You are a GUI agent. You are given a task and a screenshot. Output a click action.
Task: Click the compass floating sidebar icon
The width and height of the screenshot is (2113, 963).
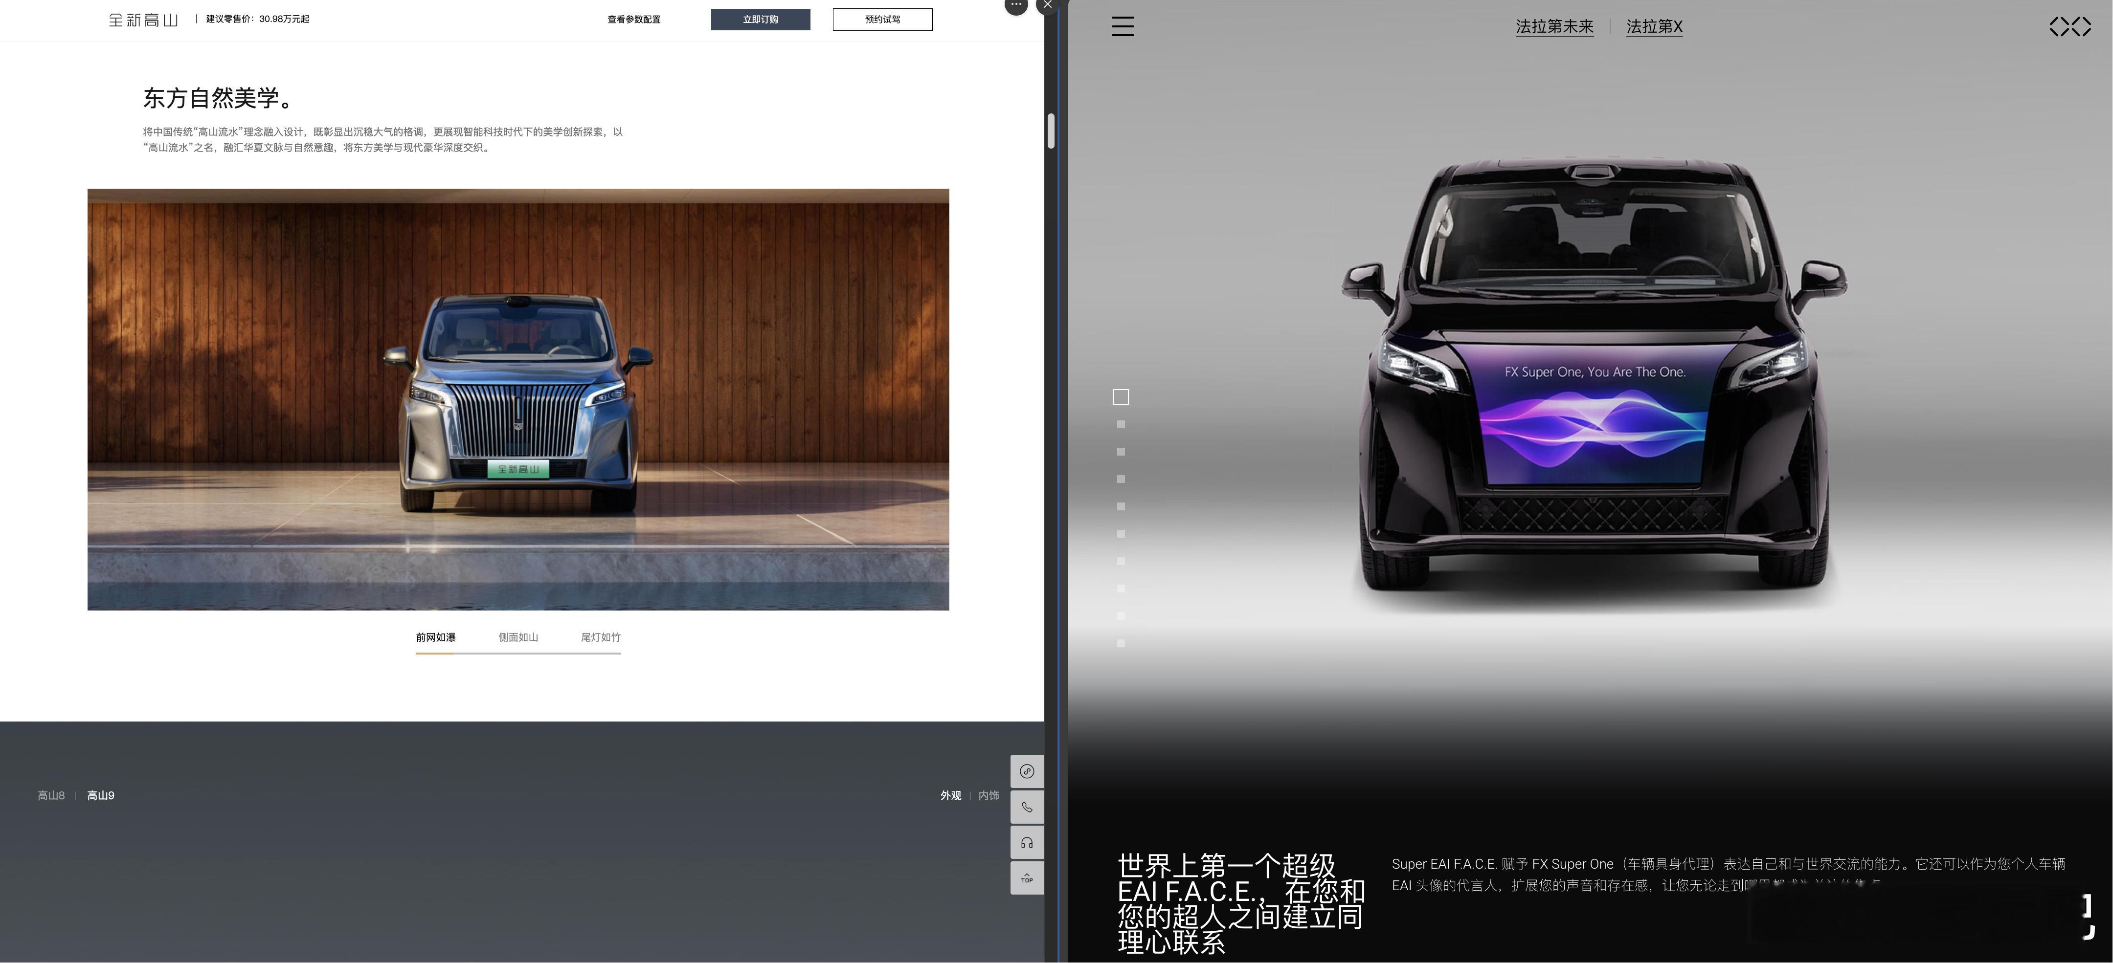pos(1027,771)
